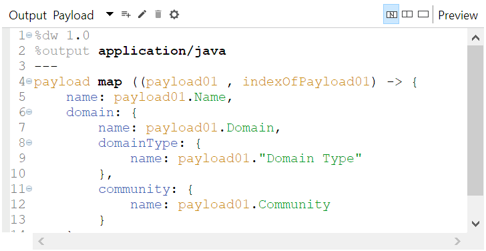Click the '"Domain Type"' string
Image resolution: width=486 pixels, height=251 pixels.
tap(310, 158)
